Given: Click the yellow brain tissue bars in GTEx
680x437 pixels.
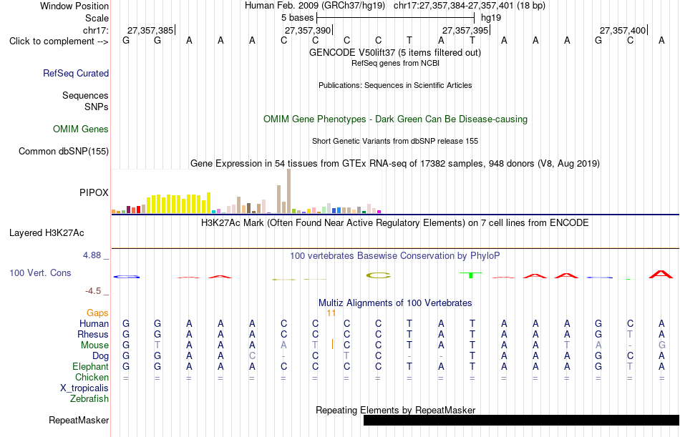Looking at the screenshot, I should pyautogui.click(x=179, y=203).
